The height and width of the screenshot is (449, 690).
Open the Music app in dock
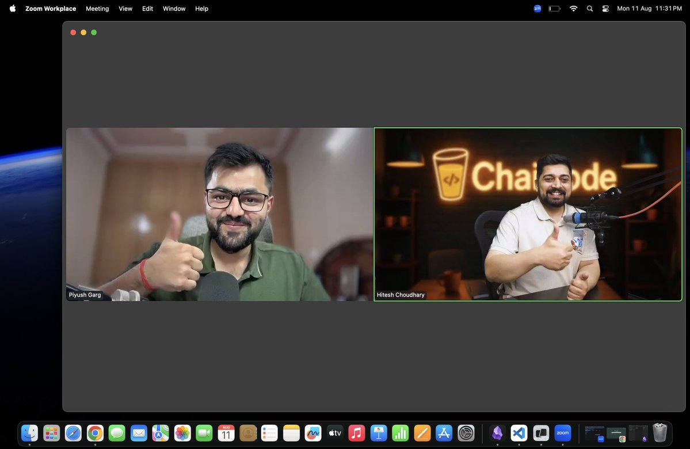point(357,433)
